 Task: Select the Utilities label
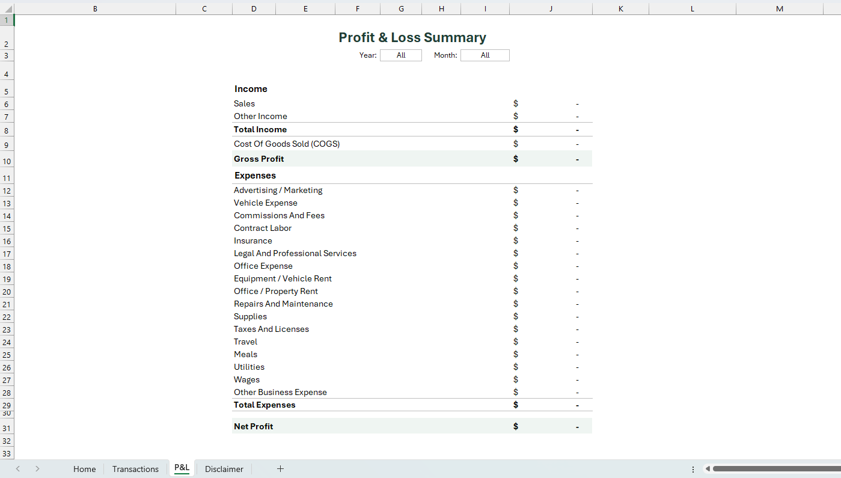(249, 367)
